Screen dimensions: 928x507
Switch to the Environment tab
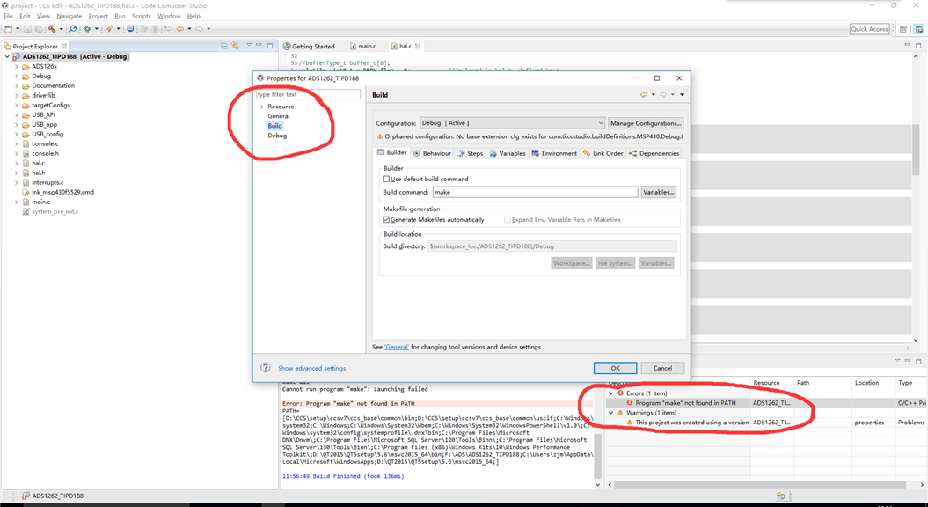click(x=554, y=153)
